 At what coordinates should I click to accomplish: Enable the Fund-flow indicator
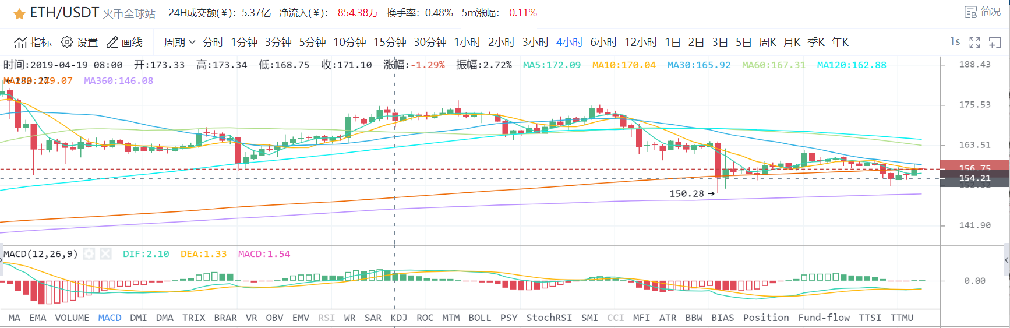[824, 318]
